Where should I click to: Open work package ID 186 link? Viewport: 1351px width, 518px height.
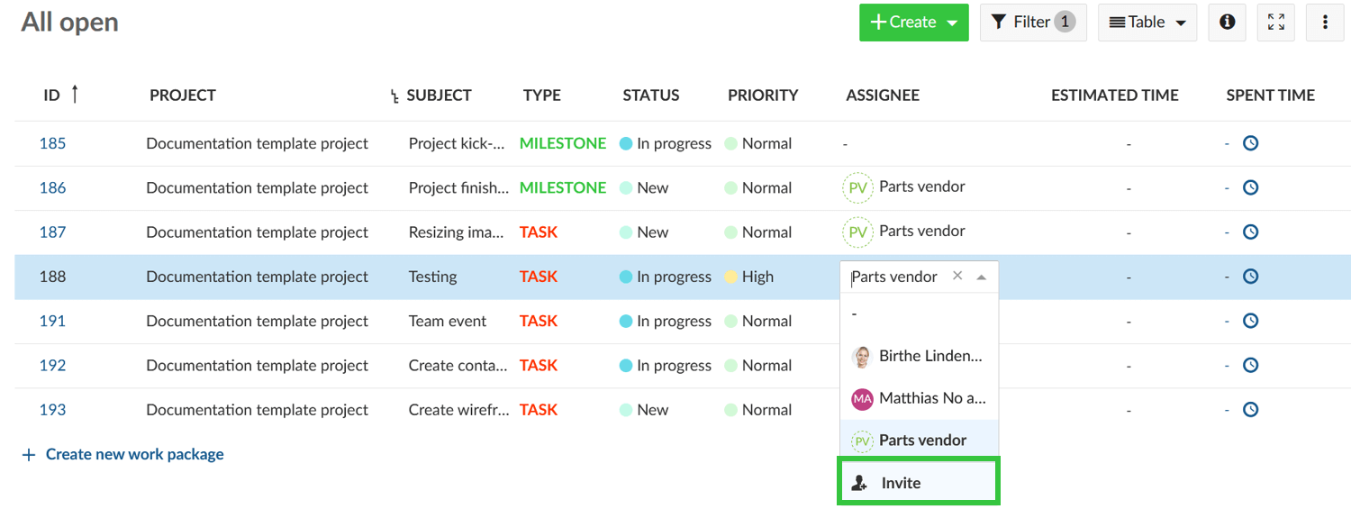click(52, 188)
